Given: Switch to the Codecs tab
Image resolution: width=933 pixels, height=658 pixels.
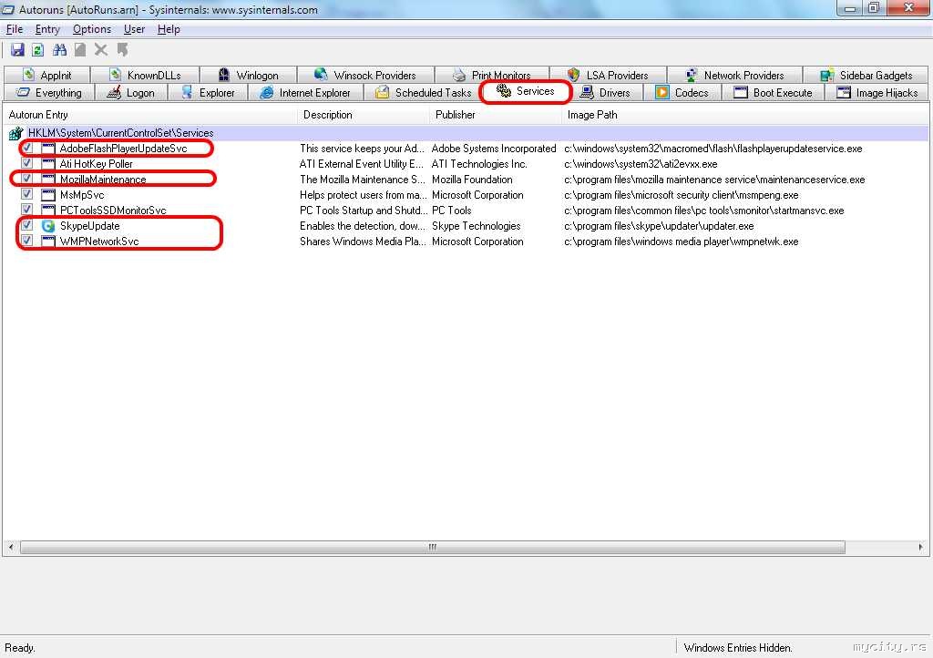Looking at the screenshot, I should coord(682,93).
